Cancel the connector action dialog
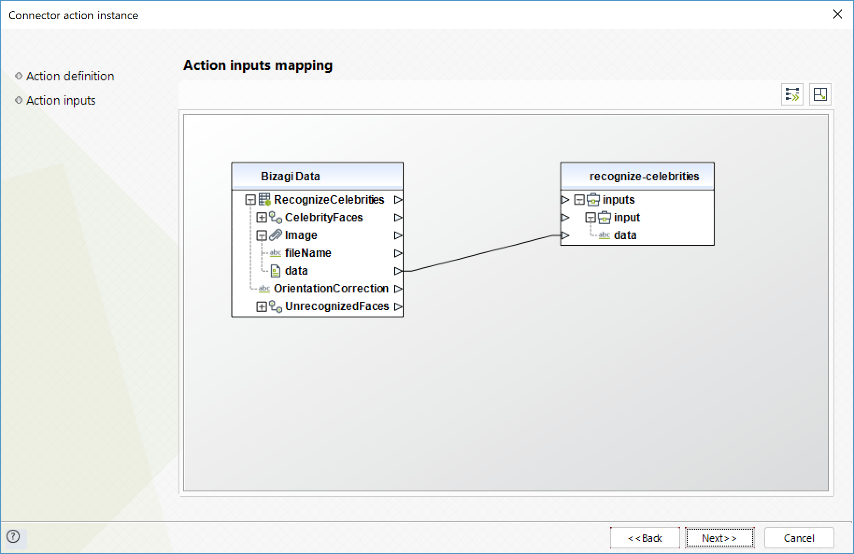The width and height of the screenshot is (854, 554). click(x=799, y=538)
